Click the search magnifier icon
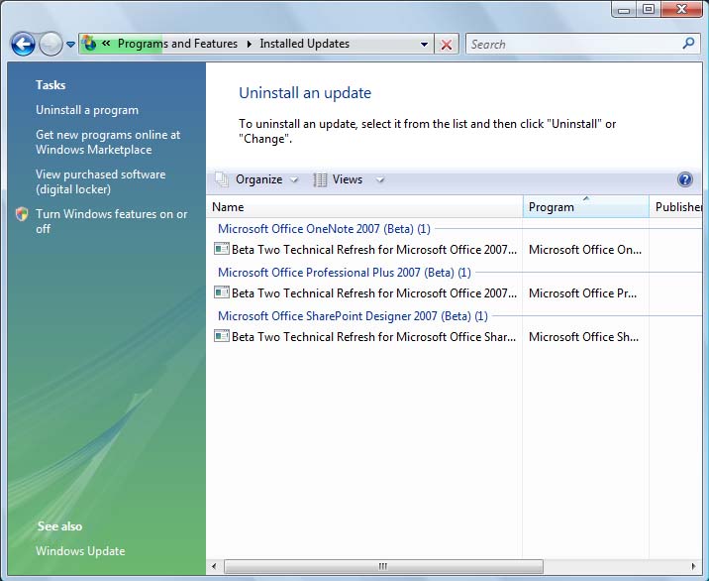 coord(689,44)
